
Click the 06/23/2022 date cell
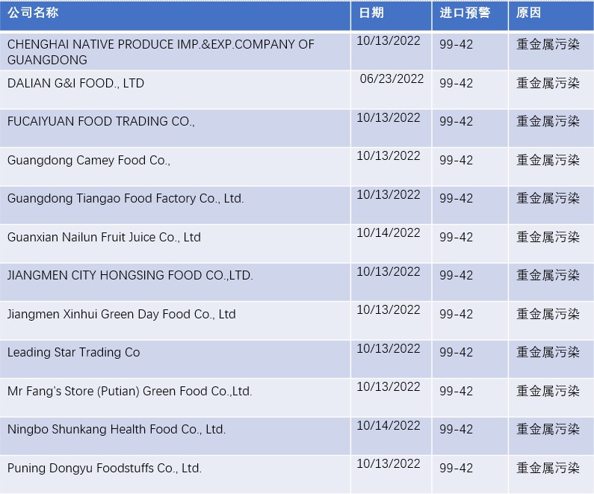coord(392,79)
